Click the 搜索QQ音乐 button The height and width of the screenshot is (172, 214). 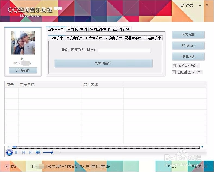coord(103,63)
